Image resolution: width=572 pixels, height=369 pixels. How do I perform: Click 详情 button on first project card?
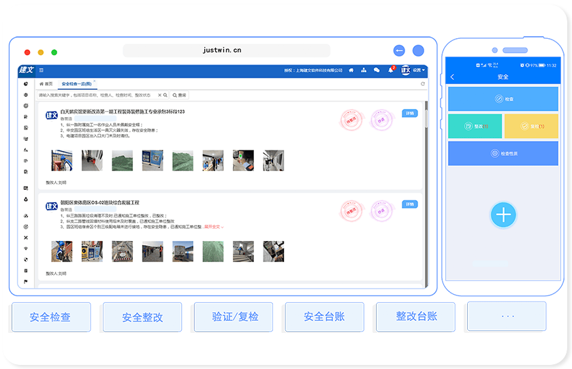coord(409,113)
